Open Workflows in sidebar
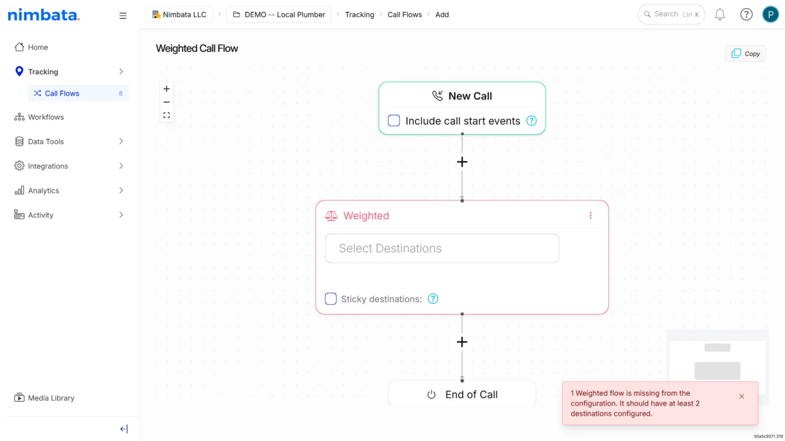 [x=39, y=117]
